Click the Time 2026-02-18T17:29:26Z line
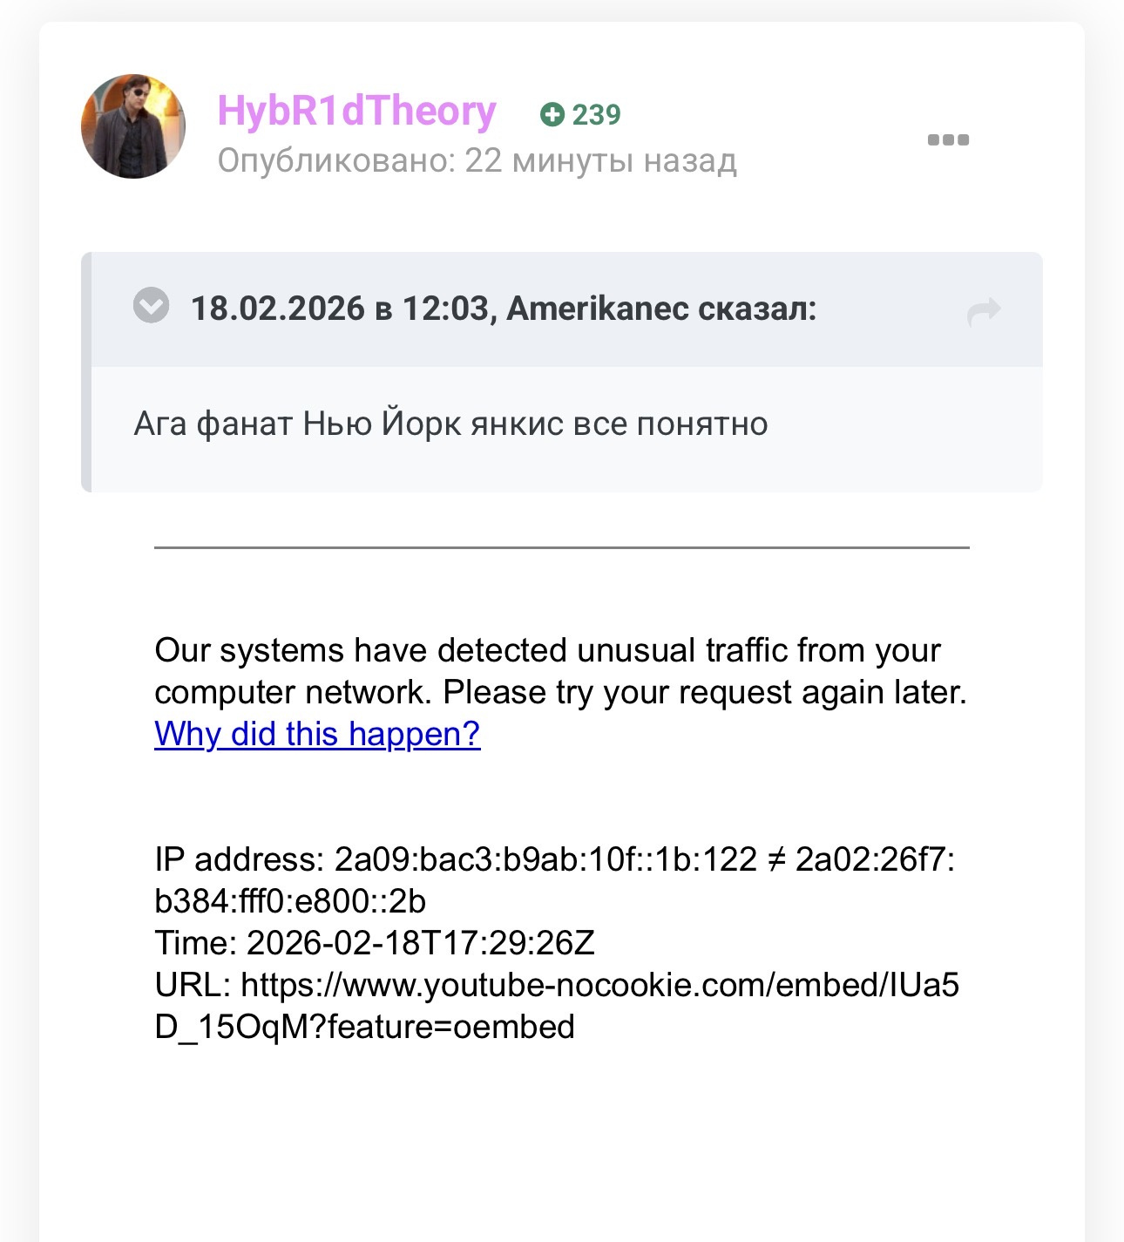This screenshot has width=1124, height=1242. coord(375,943)
